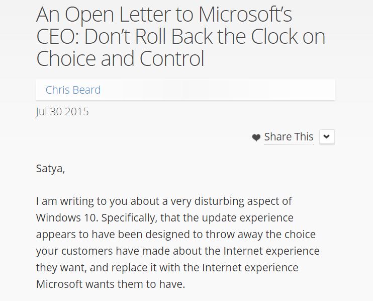Image resolution: width=373 pixels, height=301 pixels.
Task: Click "Microsoft wants them to have." sentence
Action: [x=111, y=284]
